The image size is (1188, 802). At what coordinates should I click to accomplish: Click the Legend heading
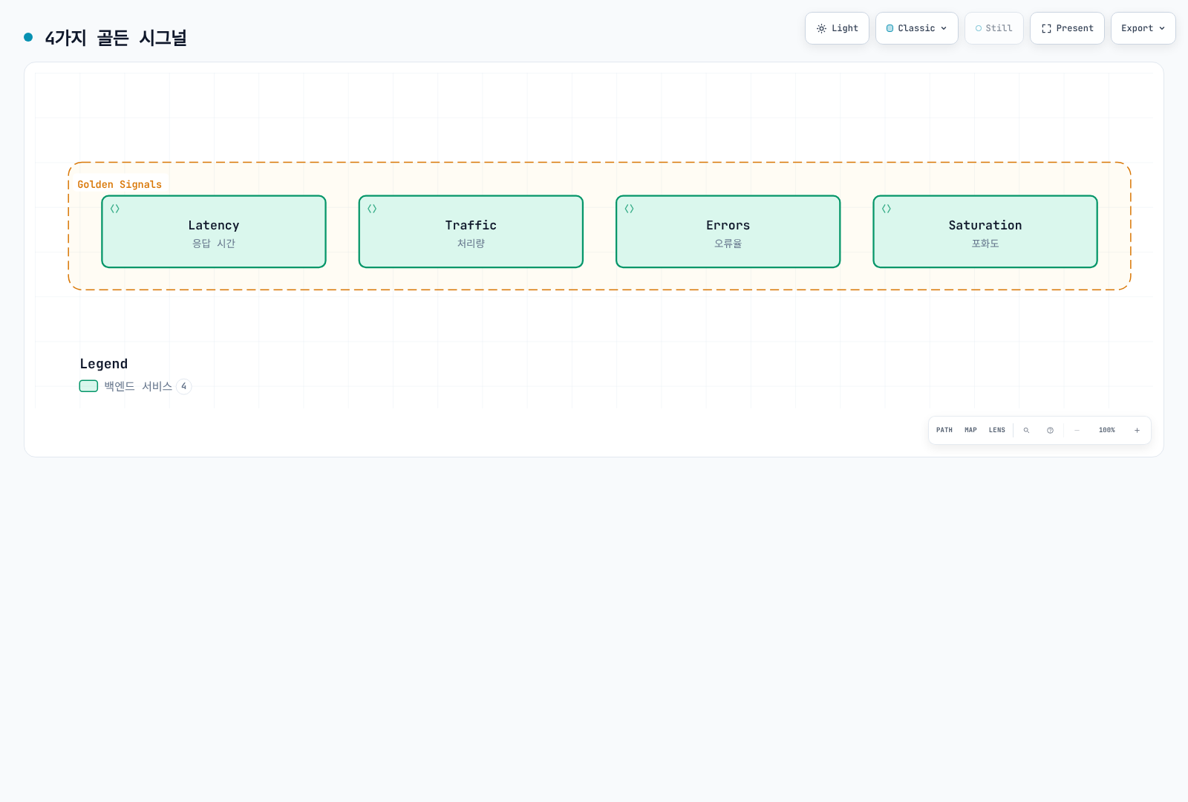104,364
